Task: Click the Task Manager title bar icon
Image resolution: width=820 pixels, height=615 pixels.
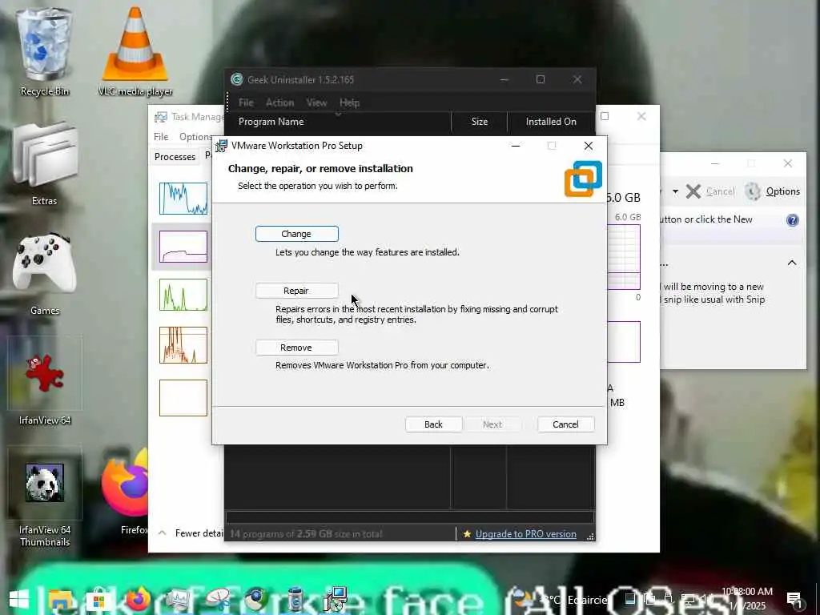Action: click(160, 117)
